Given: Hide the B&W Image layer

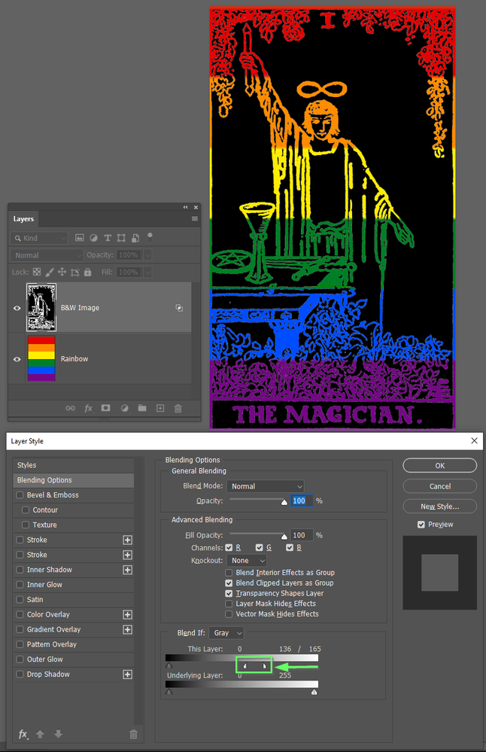Looking at the screenshot, I should (17, 308).
